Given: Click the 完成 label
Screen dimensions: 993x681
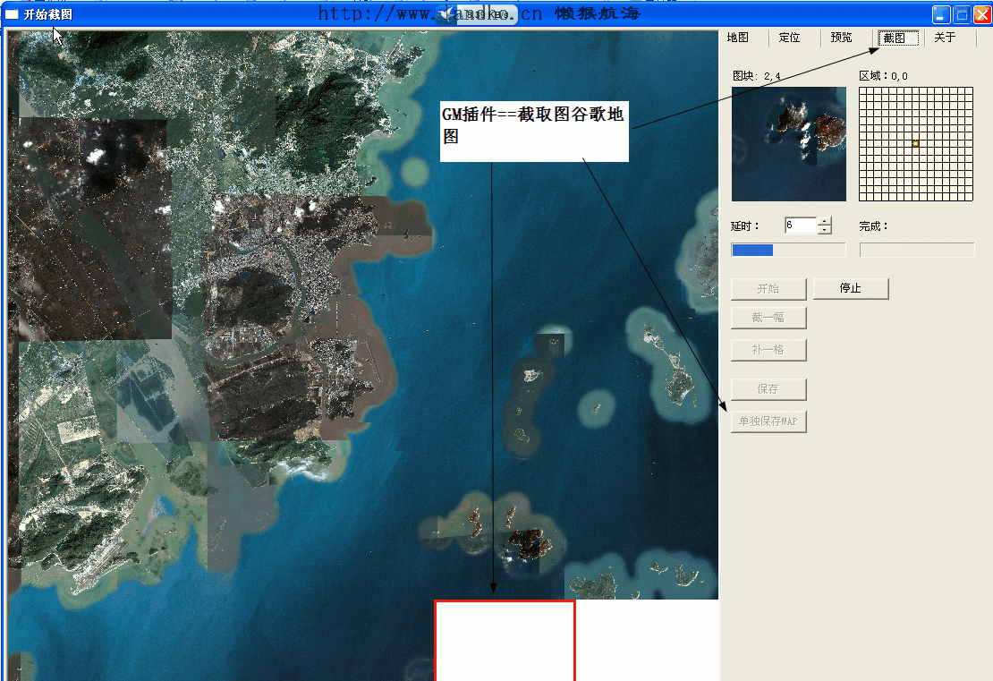Looking at the screenshot, I should pos(874,226).
